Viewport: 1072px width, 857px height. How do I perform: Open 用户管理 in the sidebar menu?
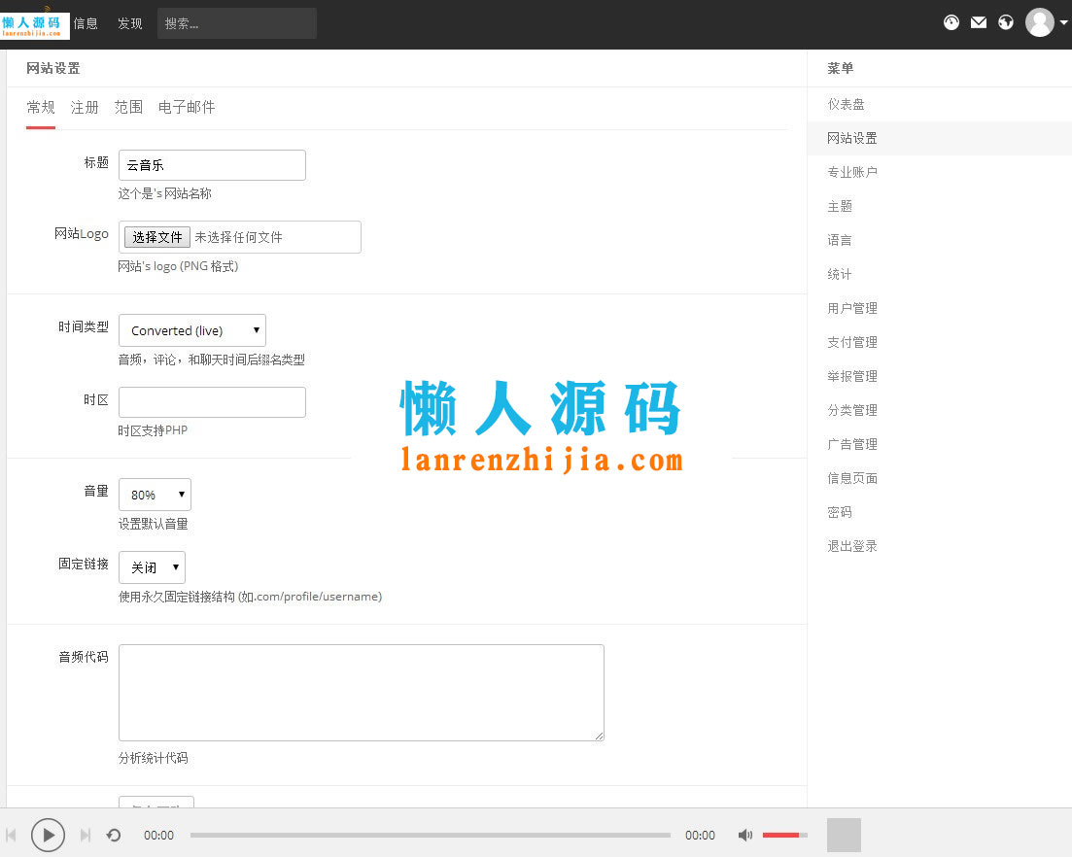coord(851,308)
